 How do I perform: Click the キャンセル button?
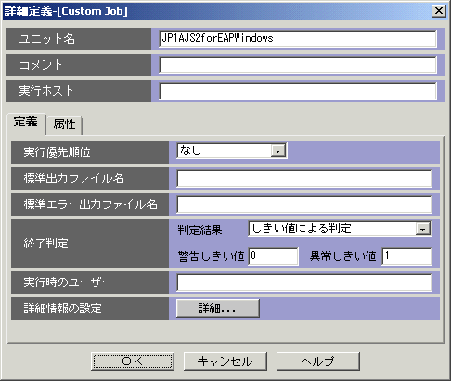(225, 361)
